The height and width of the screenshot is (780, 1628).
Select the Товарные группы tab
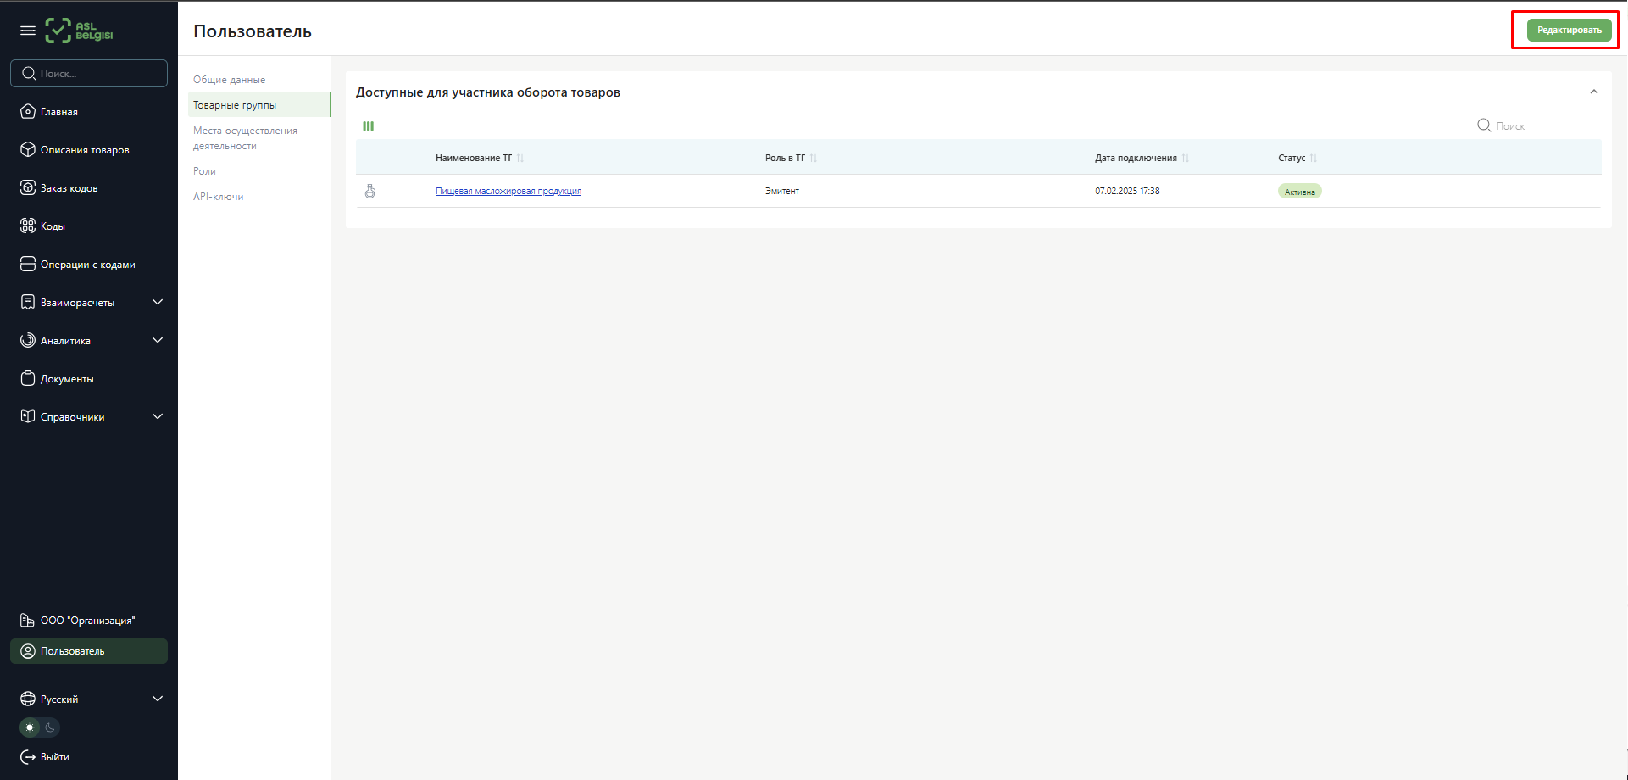(x=259, y=104)
